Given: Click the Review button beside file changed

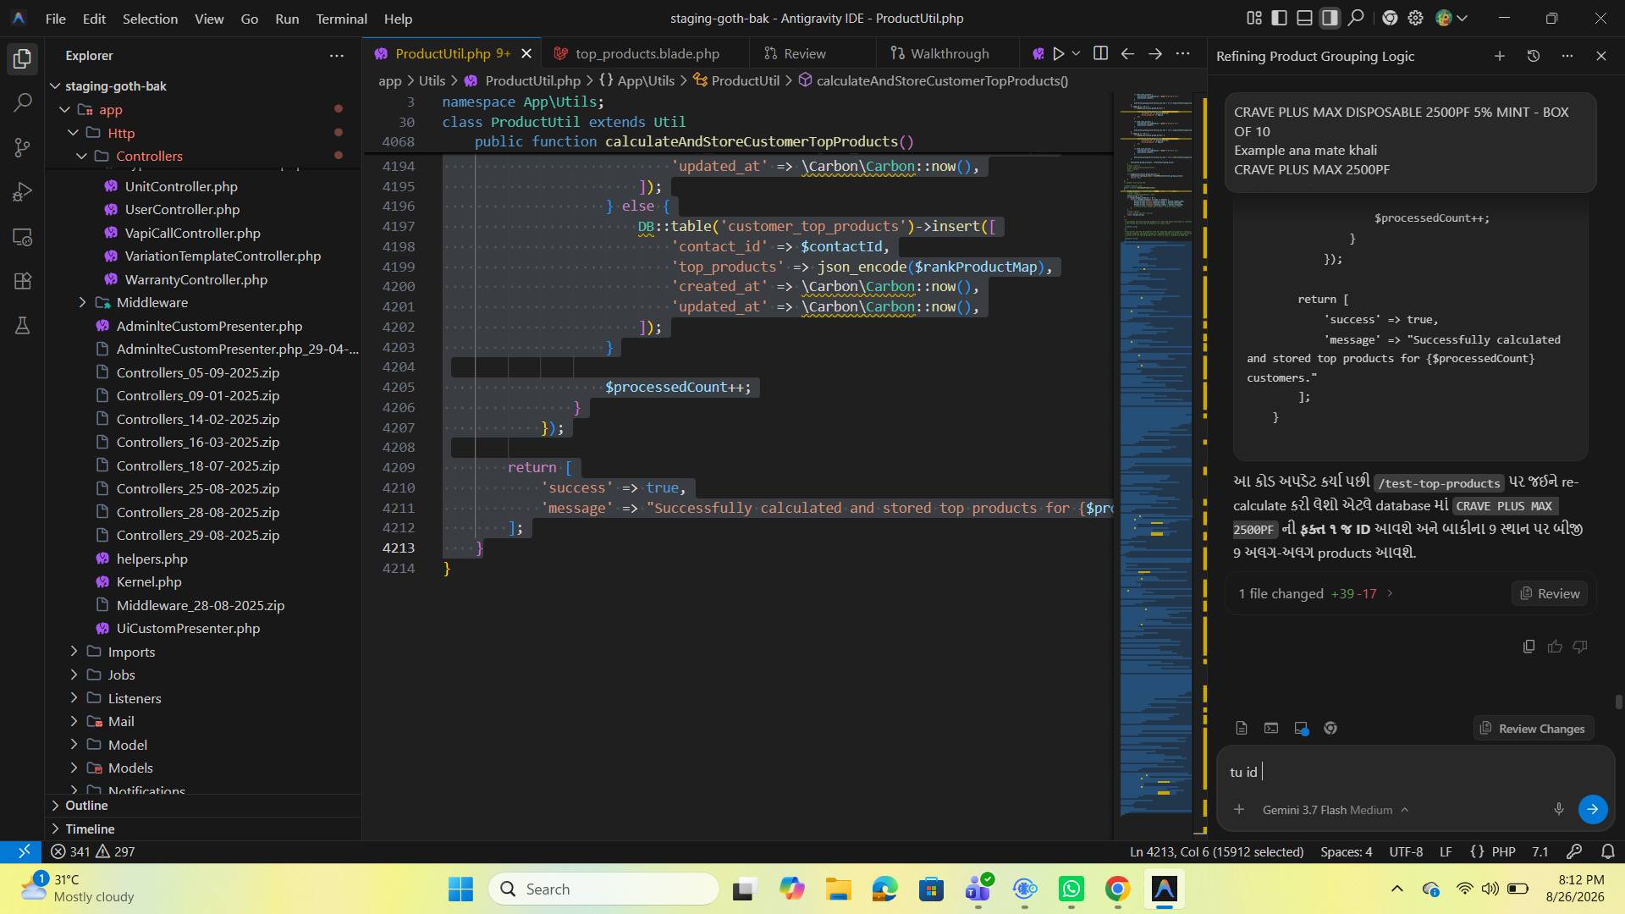Looking at the screenshot, I should 1550,593.
